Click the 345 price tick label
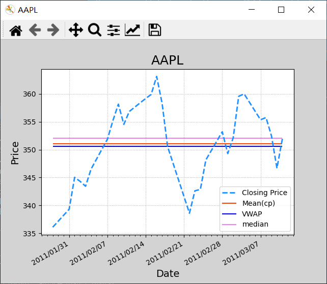Image resolution: width=327 pixels, height=284 pixels. coord(30,178)
